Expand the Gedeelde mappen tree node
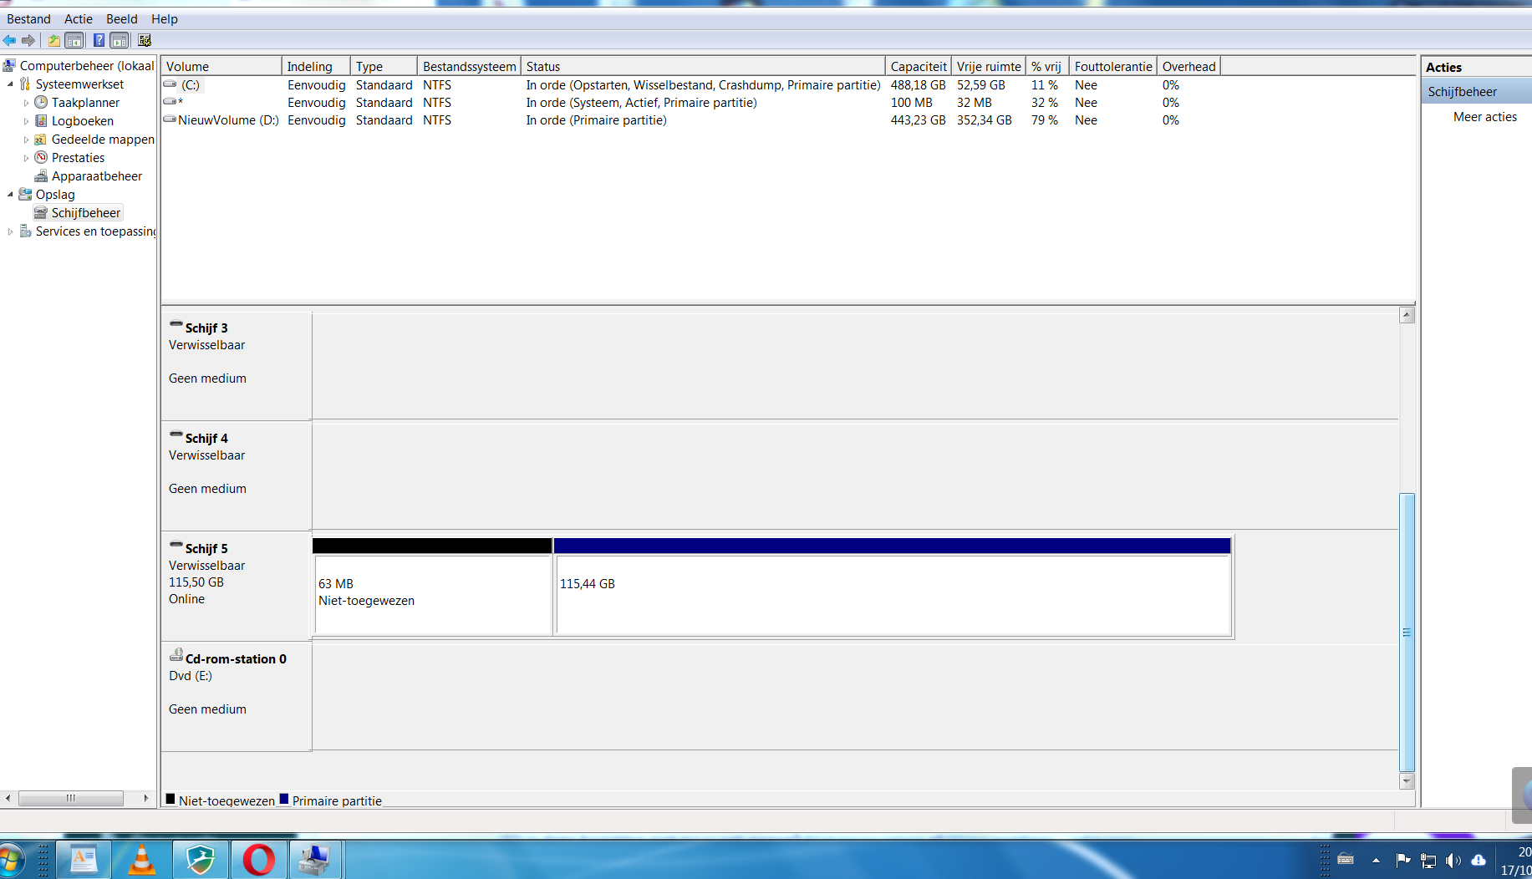 (26, 140)
